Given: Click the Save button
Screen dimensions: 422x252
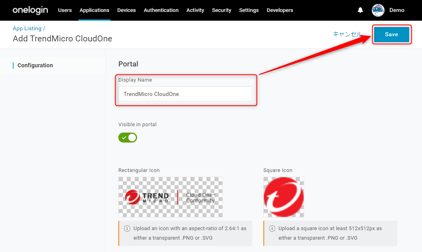Looking at the screenshot, I should click(392, 34).
